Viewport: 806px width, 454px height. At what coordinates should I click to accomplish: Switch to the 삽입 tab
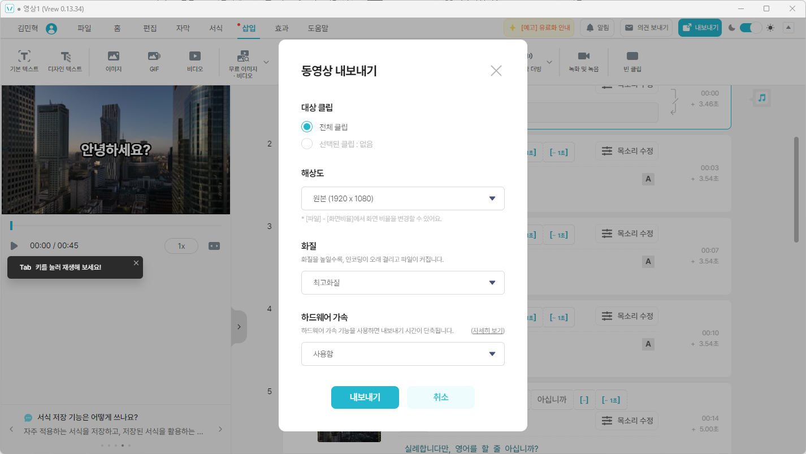pyautogui.click(x=249, y=28)
